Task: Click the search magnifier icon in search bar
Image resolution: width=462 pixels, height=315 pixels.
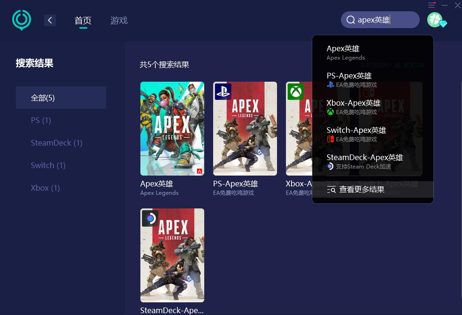Action: (351, 20)
